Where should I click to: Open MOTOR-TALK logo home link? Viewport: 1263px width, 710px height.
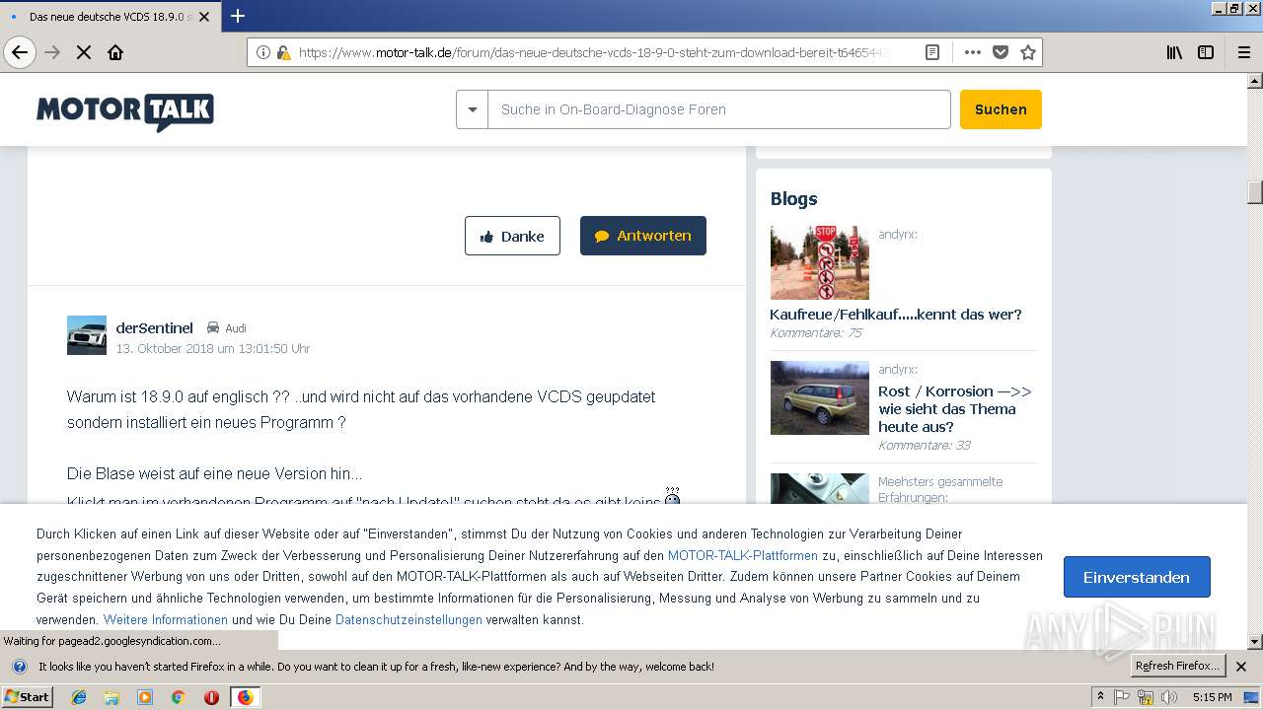click(x=125, y=111)
